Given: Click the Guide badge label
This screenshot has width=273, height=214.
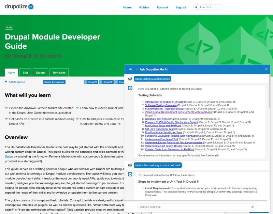Looking at the screenshot, I should 9,27.
